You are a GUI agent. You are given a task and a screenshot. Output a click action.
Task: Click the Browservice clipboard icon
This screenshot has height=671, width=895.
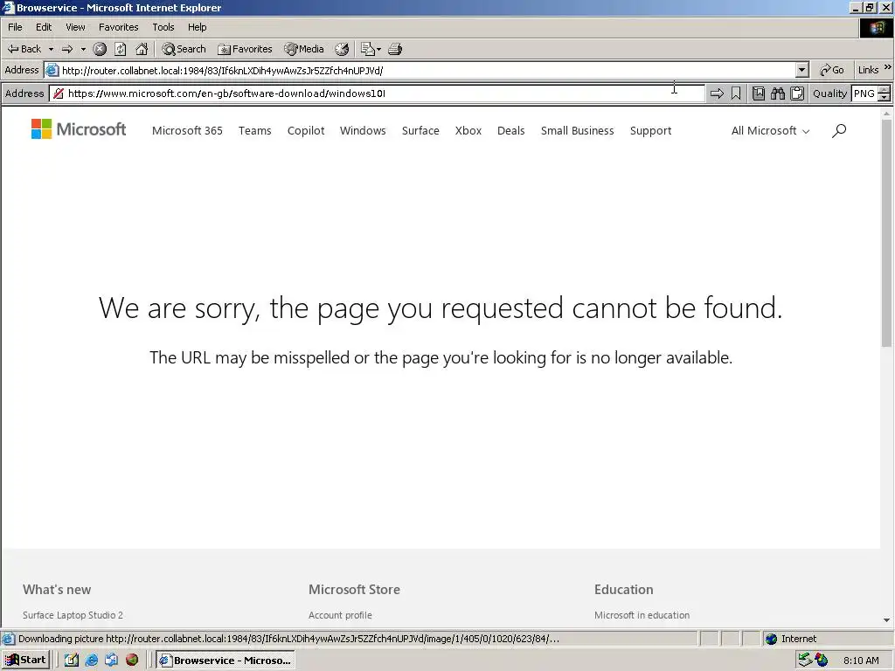click(797, 93)
